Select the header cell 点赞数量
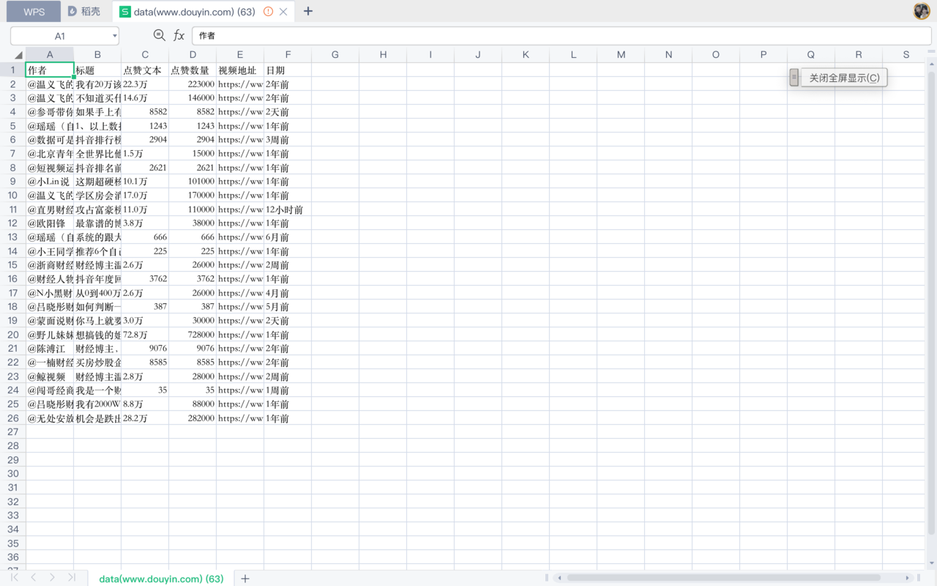937x586 pixels. pyautogui.click(x=193, y=70)
